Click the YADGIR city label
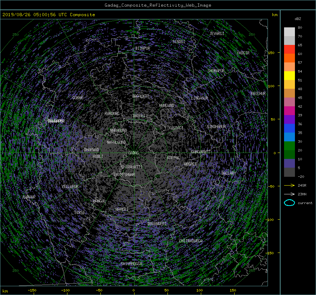Viewport: 316px width, 295px height. coord(243,53)
